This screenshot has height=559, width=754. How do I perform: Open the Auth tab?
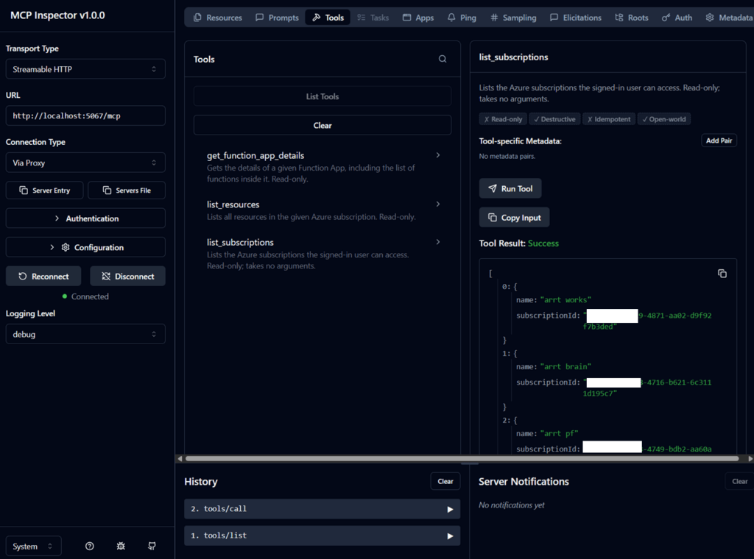pyautogui.click(x=677, y=18)
